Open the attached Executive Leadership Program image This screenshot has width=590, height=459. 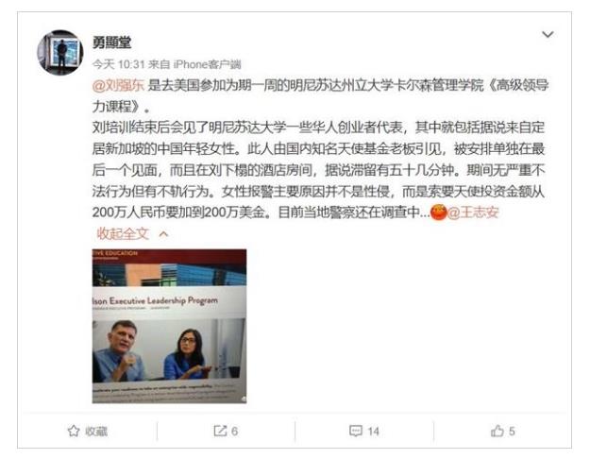pyautogui.click(x=169, y=326)
